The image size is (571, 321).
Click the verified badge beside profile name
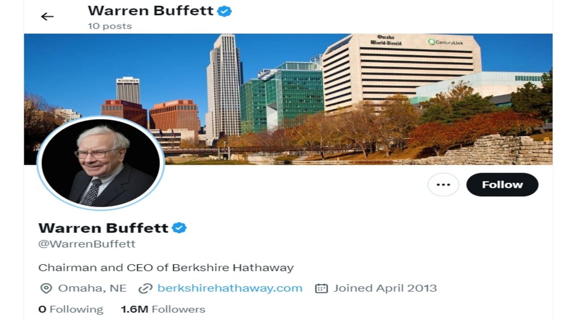pos(179,228)
